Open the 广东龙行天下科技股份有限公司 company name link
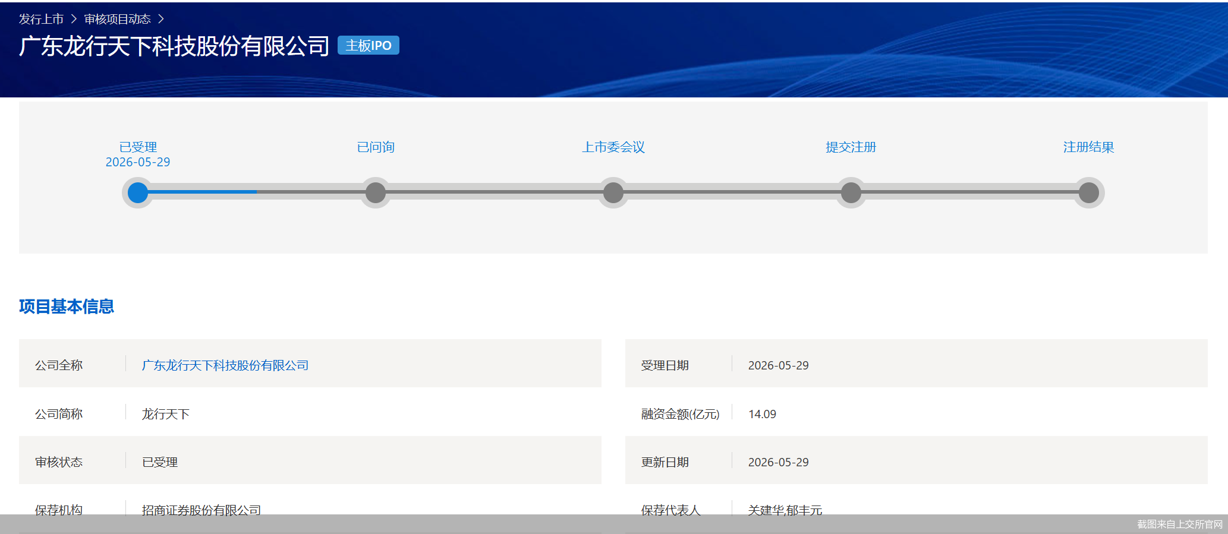Image resolution: width=1228 pixels, height=534 pixels. click(x=225, y=365)
